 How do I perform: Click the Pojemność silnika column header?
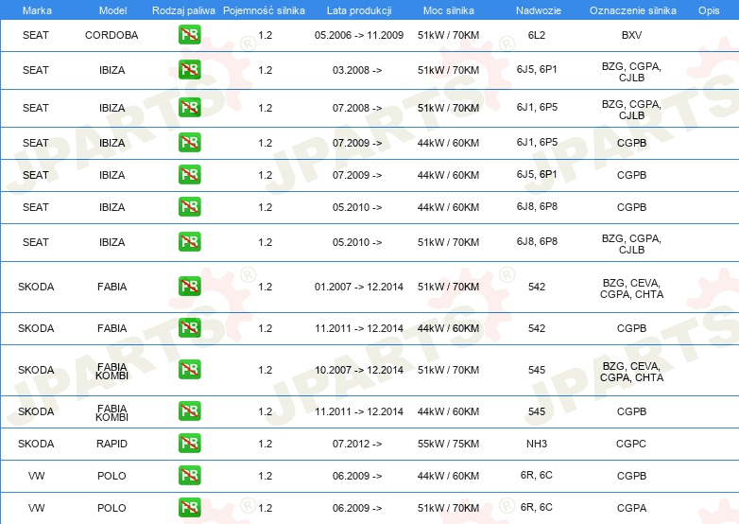pos(264,10)
